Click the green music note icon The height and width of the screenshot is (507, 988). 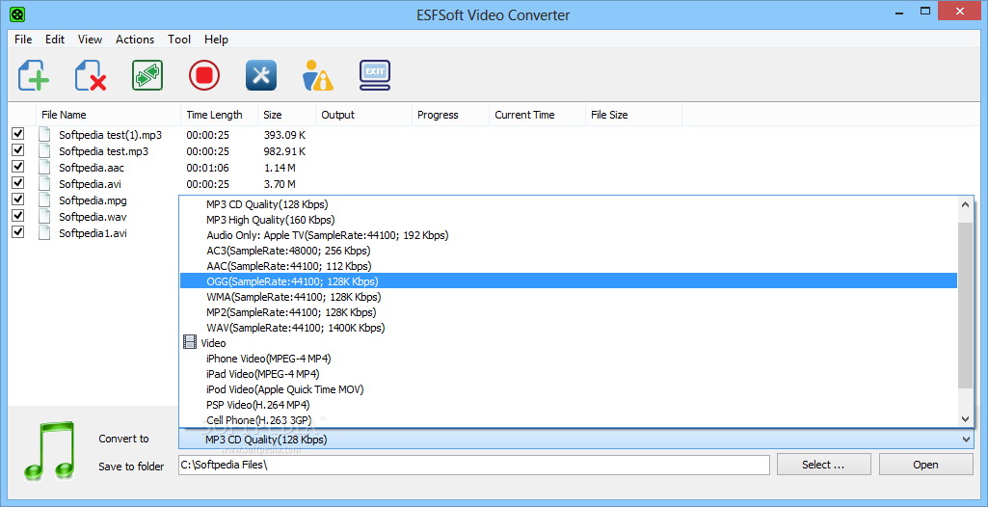click(x=50, y=451)
